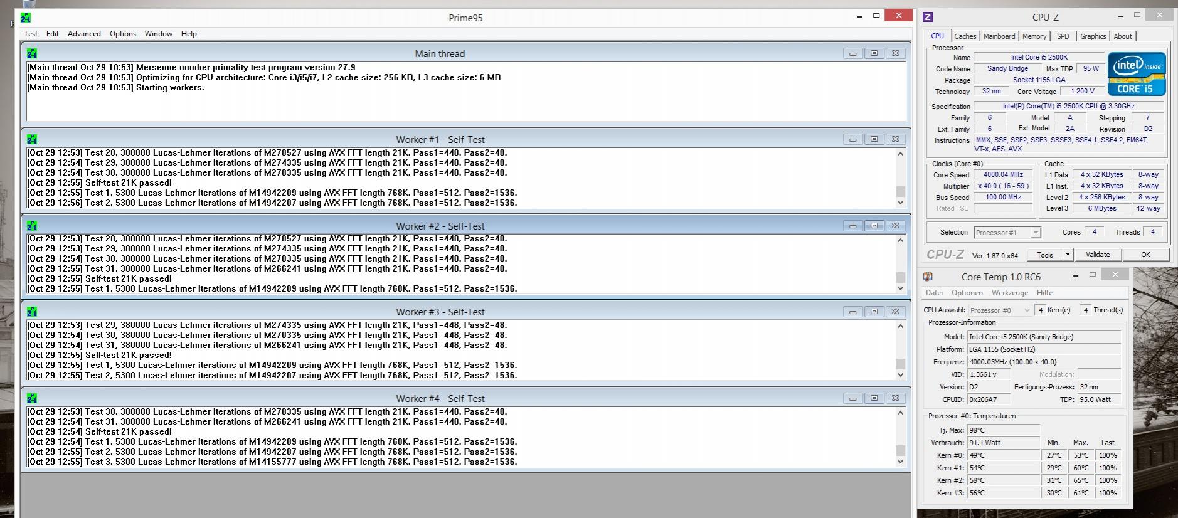Click the Core Speed 4000.04 MHz value
The image size is (1178, 518).
[1003, 175]
